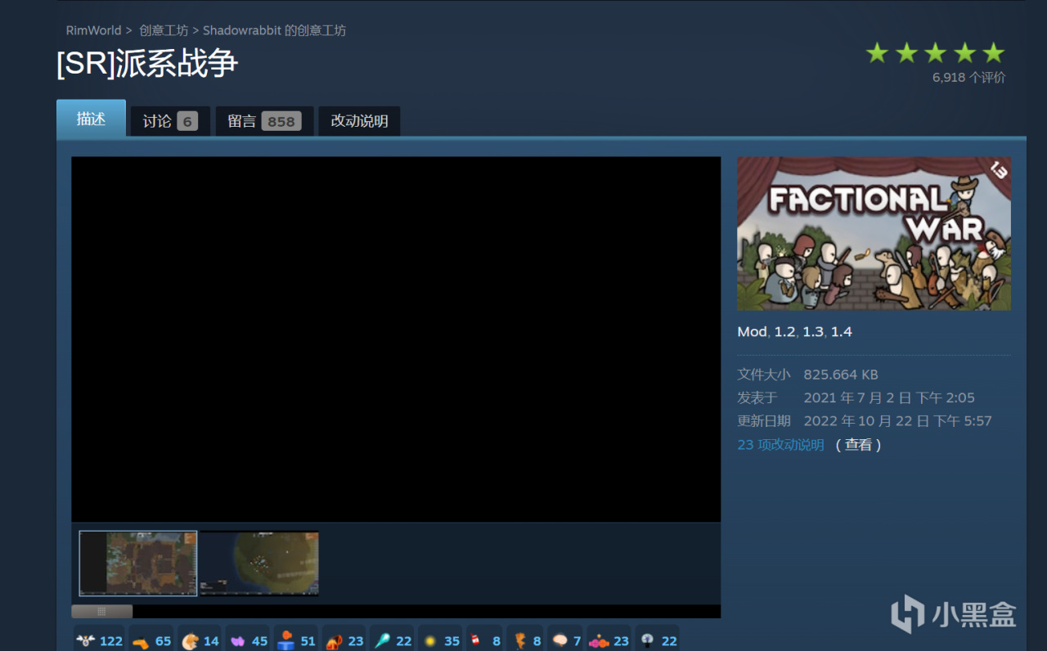Open Shadowrabbit 的创意工坊 breadcrumb

click(274, 30)
